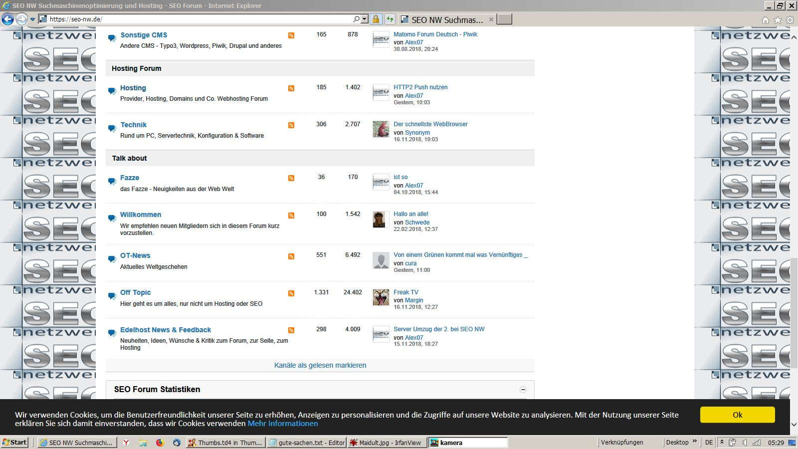Click the RSS icon next to Off Topic
798x449 pixels.
pyautogui.click(x=291, y=293)
